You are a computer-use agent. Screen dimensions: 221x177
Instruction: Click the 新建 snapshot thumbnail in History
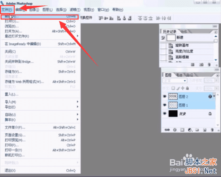pyautogui.click(x=171, y=38)
